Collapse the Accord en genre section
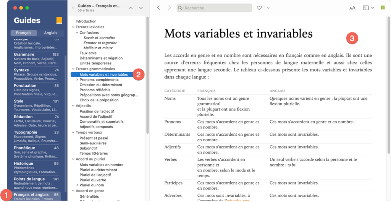Screen dimensions: 391x202 [73, 191]
